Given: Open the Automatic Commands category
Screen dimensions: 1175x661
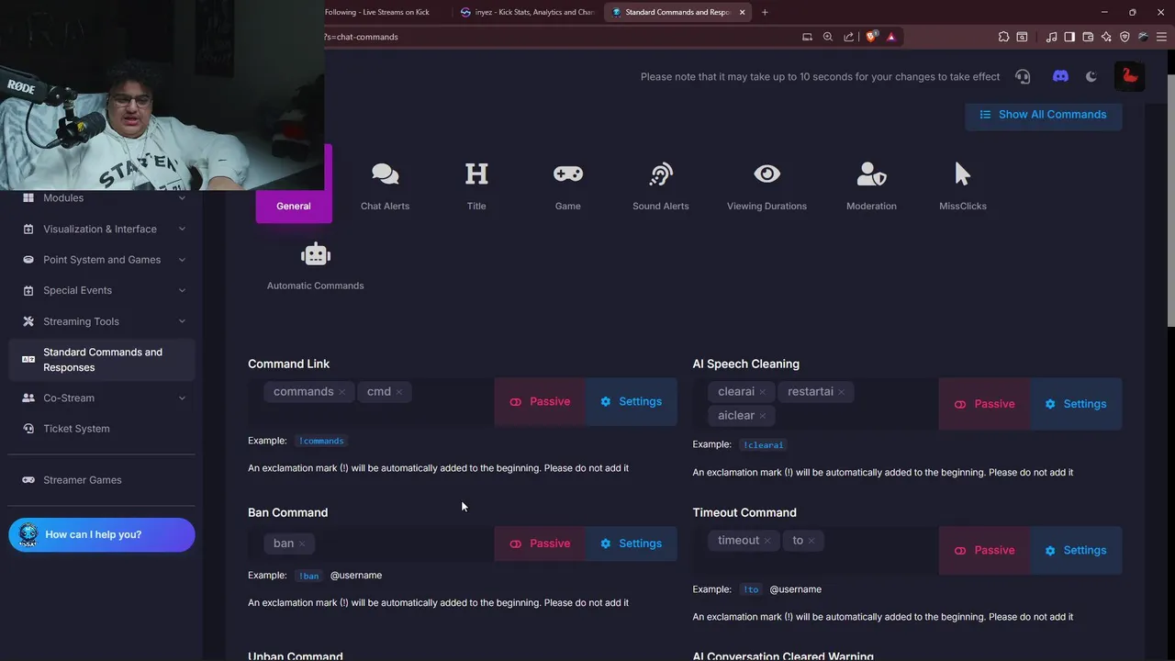Looking at the screenshot, I should [x=315, y=267].
